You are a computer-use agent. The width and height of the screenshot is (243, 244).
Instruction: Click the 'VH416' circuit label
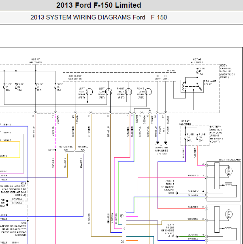(x=7, y=133)
